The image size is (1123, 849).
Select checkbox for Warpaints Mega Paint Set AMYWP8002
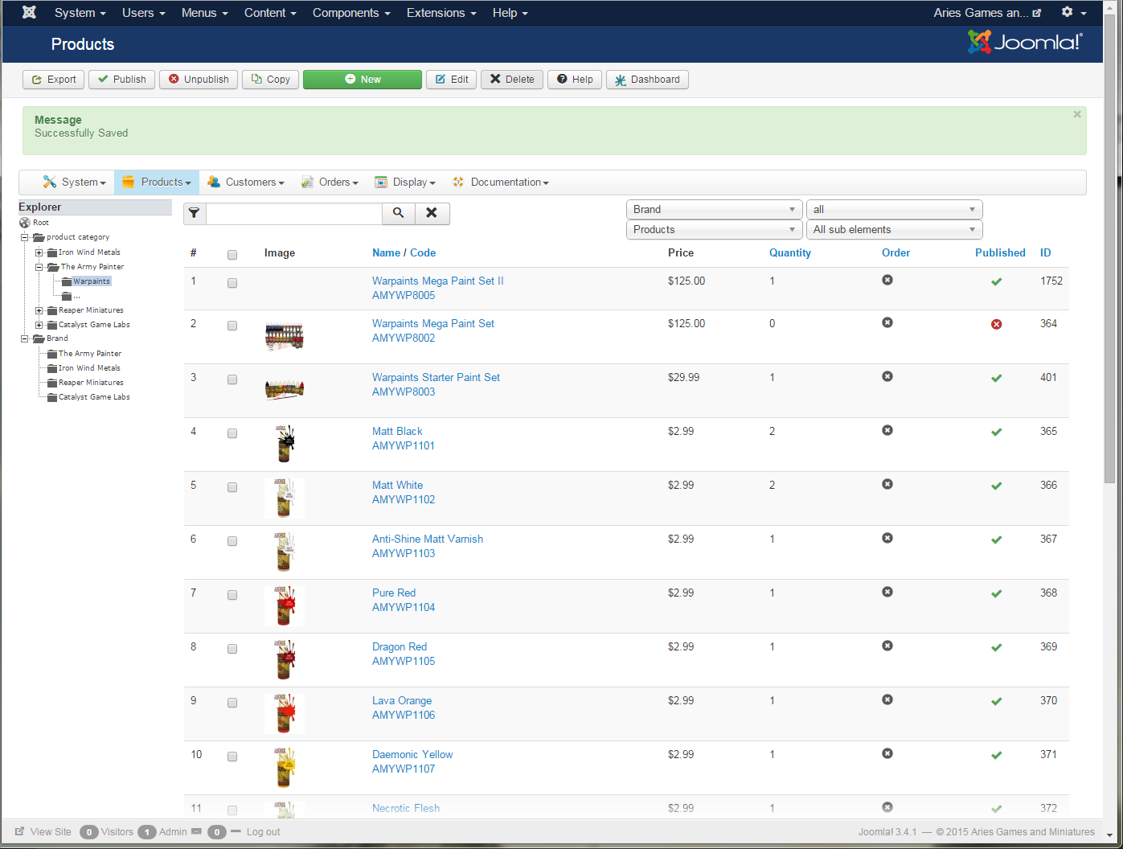pos(232,326)
